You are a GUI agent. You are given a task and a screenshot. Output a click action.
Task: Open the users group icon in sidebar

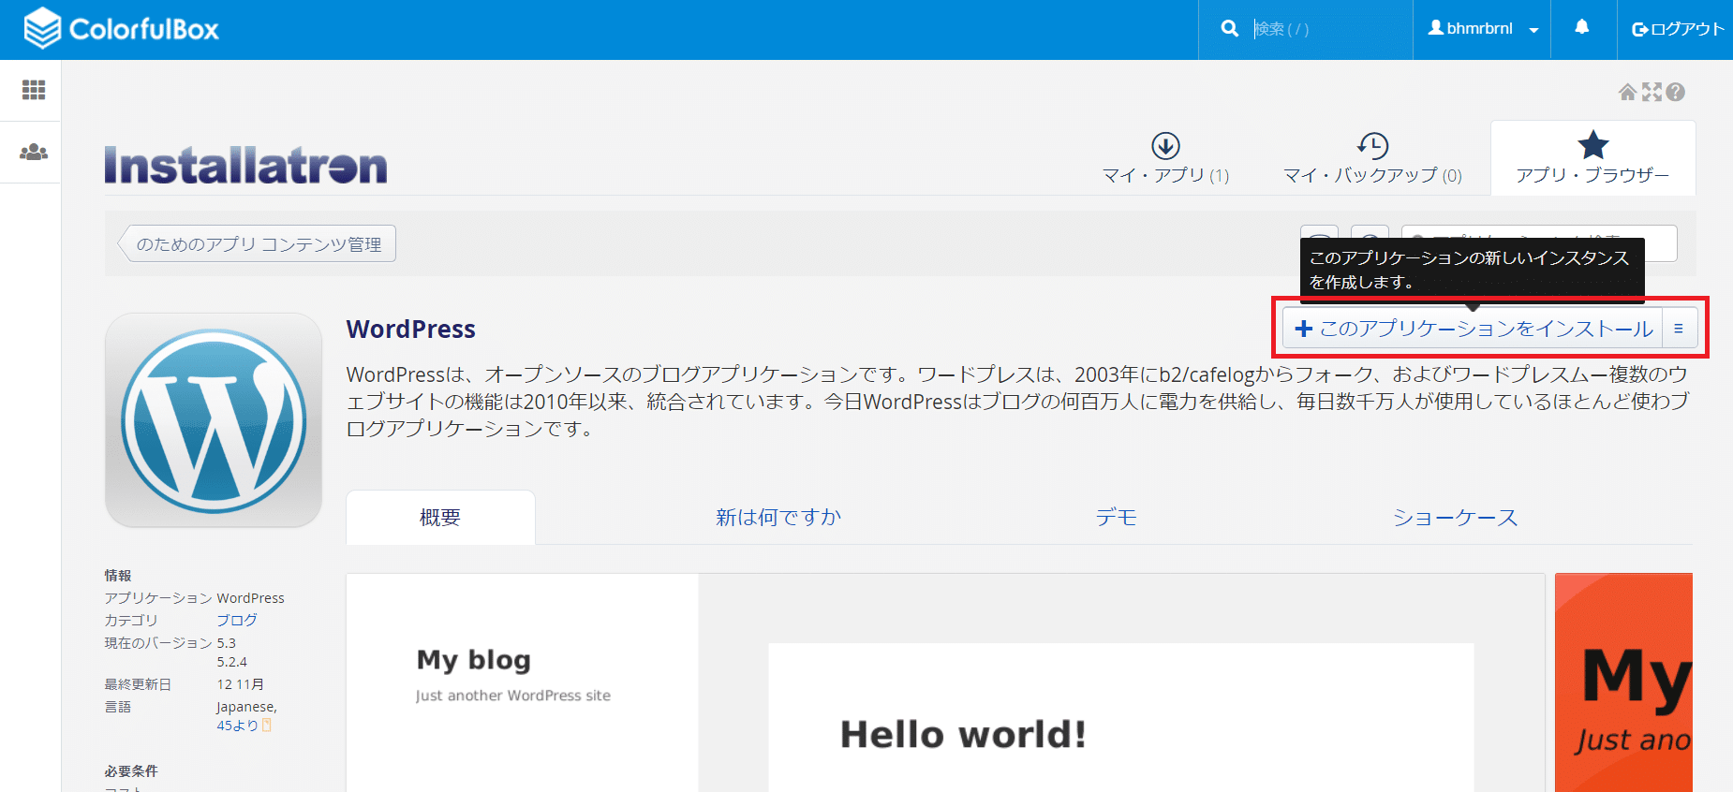(x=34, y=152)
